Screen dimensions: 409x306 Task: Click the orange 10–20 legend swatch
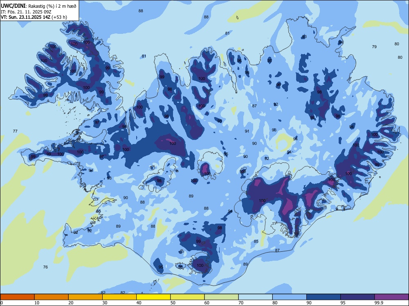[52, 297]
